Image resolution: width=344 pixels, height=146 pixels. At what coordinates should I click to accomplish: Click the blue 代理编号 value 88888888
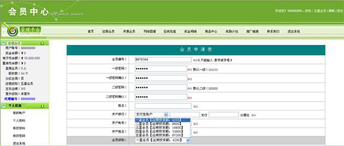(x=28, y=99)
